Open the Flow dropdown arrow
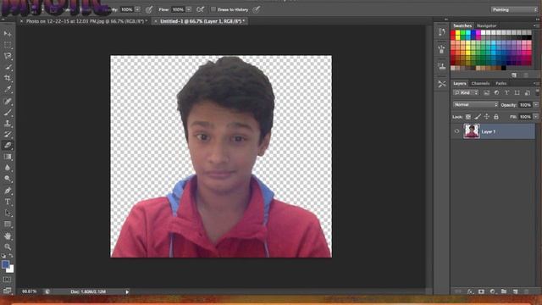 189,9
